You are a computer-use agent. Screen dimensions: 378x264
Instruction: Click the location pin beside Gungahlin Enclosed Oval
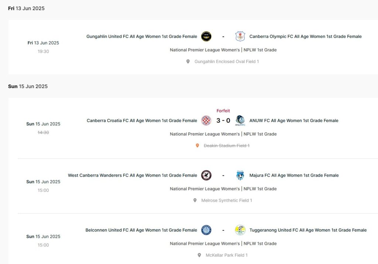click(188, 62)
